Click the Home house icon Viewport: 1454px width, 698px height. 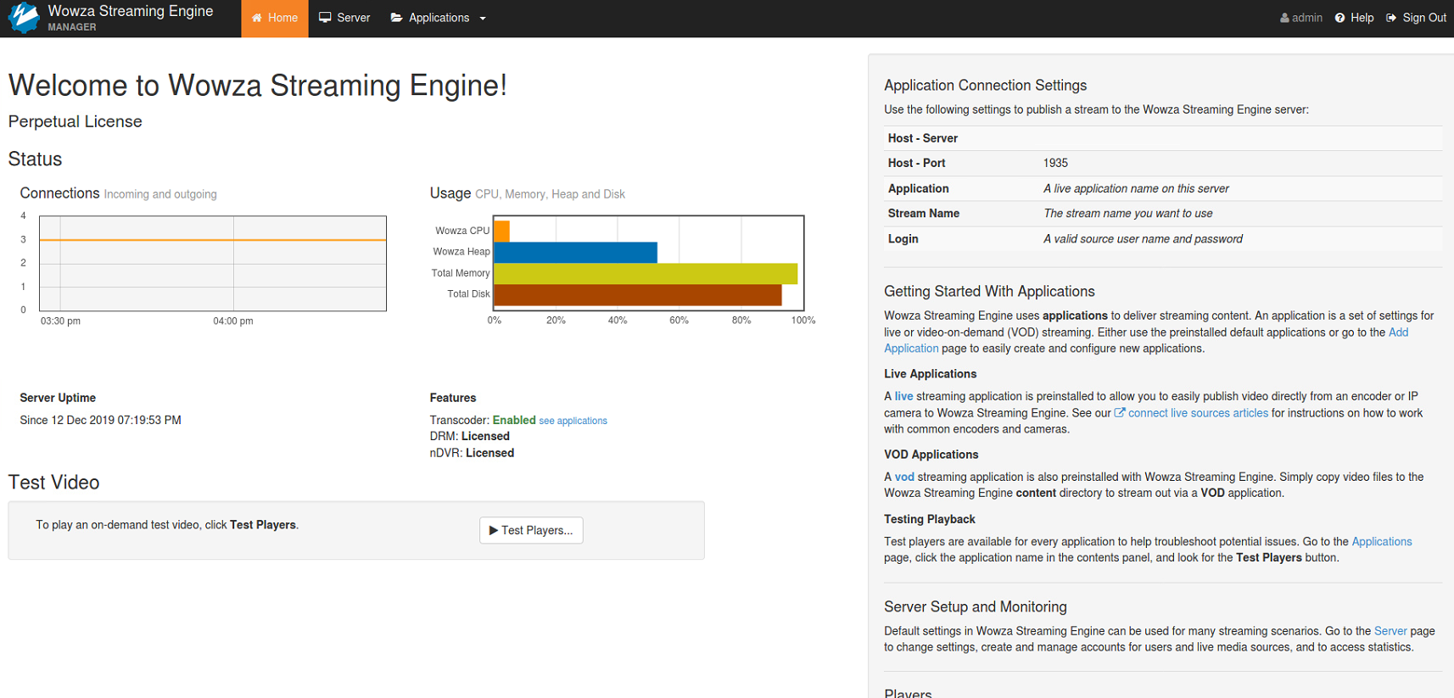pos(257,18)
